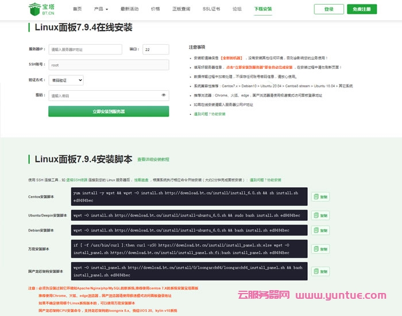Open the SSL证书 nav item
402x316 pixels.
tap(211, 9)
